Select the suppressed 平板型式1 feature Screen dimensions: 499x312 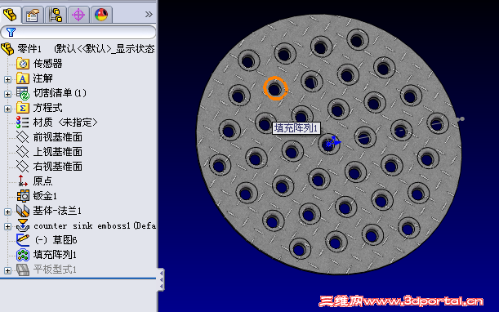pos(55,270)
